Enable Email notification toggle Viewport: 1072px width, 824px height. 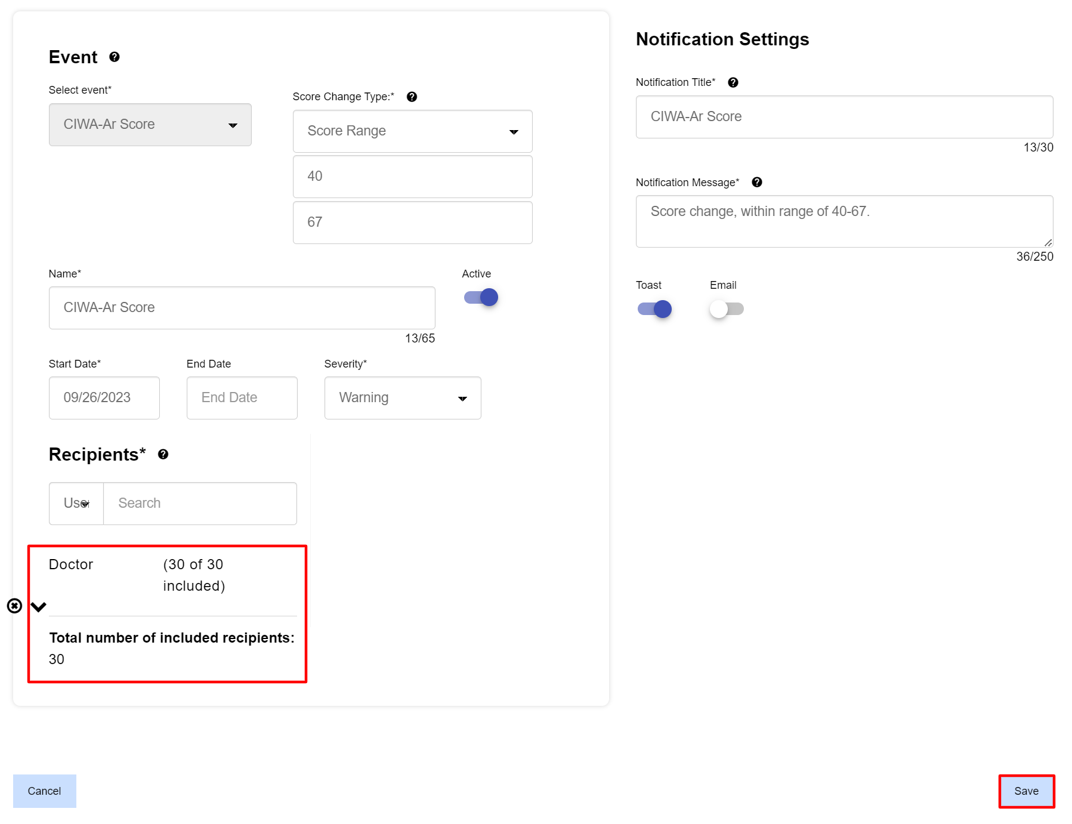(x=726, y=309)
